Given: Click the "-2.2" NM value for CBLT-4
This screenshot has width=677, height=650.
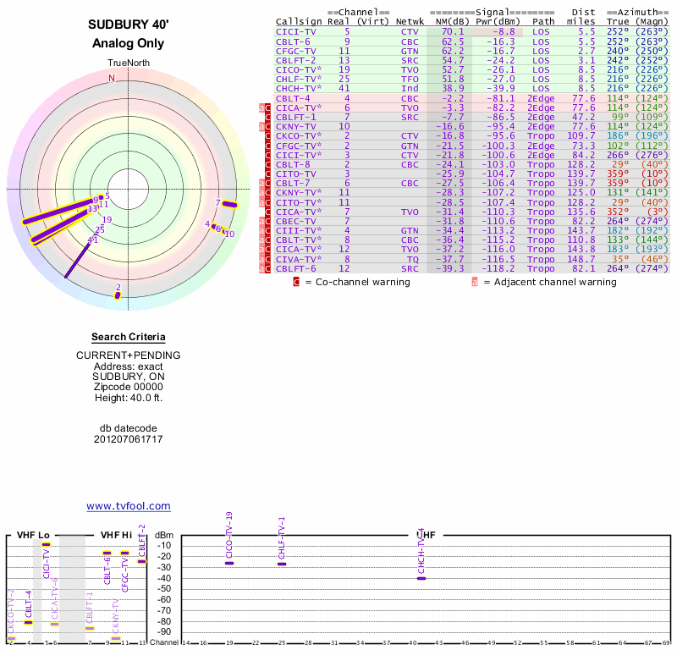Looking at the screenshot, I should tap(453, 98).
